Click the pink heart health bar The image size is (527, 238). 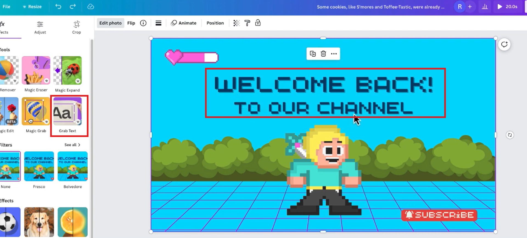point(191,57)
